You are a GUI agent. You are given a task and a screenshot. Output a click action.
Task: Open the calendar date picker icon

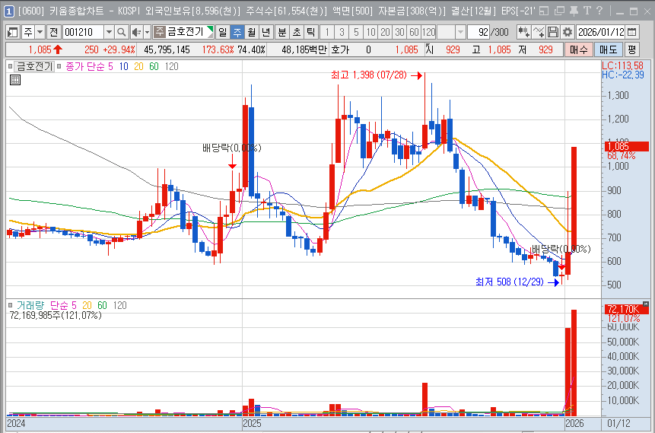632,32
